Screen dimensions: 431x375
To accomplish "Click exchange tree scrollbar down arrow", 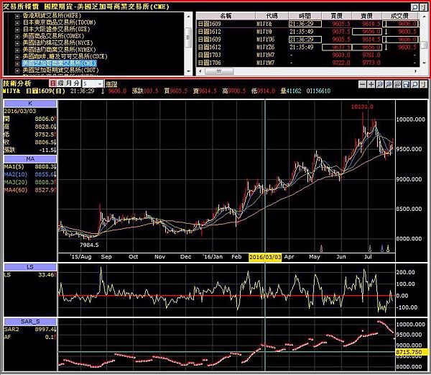I will click(188, 71).
